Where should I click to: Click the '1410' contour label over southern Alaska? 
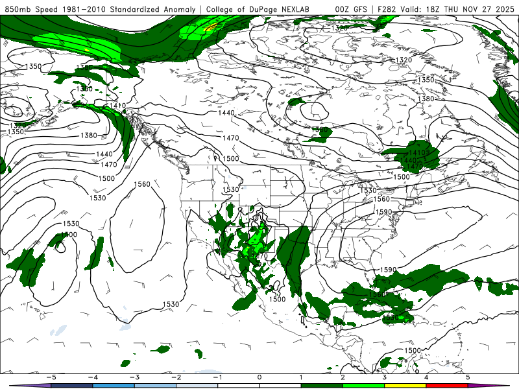pyautogui.click(x=117, y=106)
